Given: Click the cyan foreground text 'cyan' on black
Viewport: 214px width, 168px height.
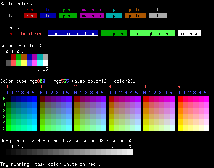Looking at the screenshot, I should tap(114, 10).
